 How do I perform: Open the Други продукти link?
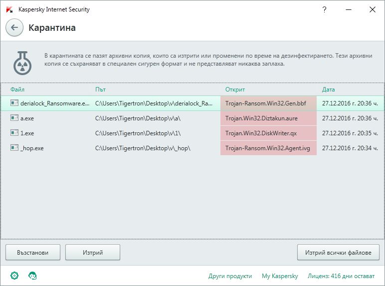coord(230,276)
